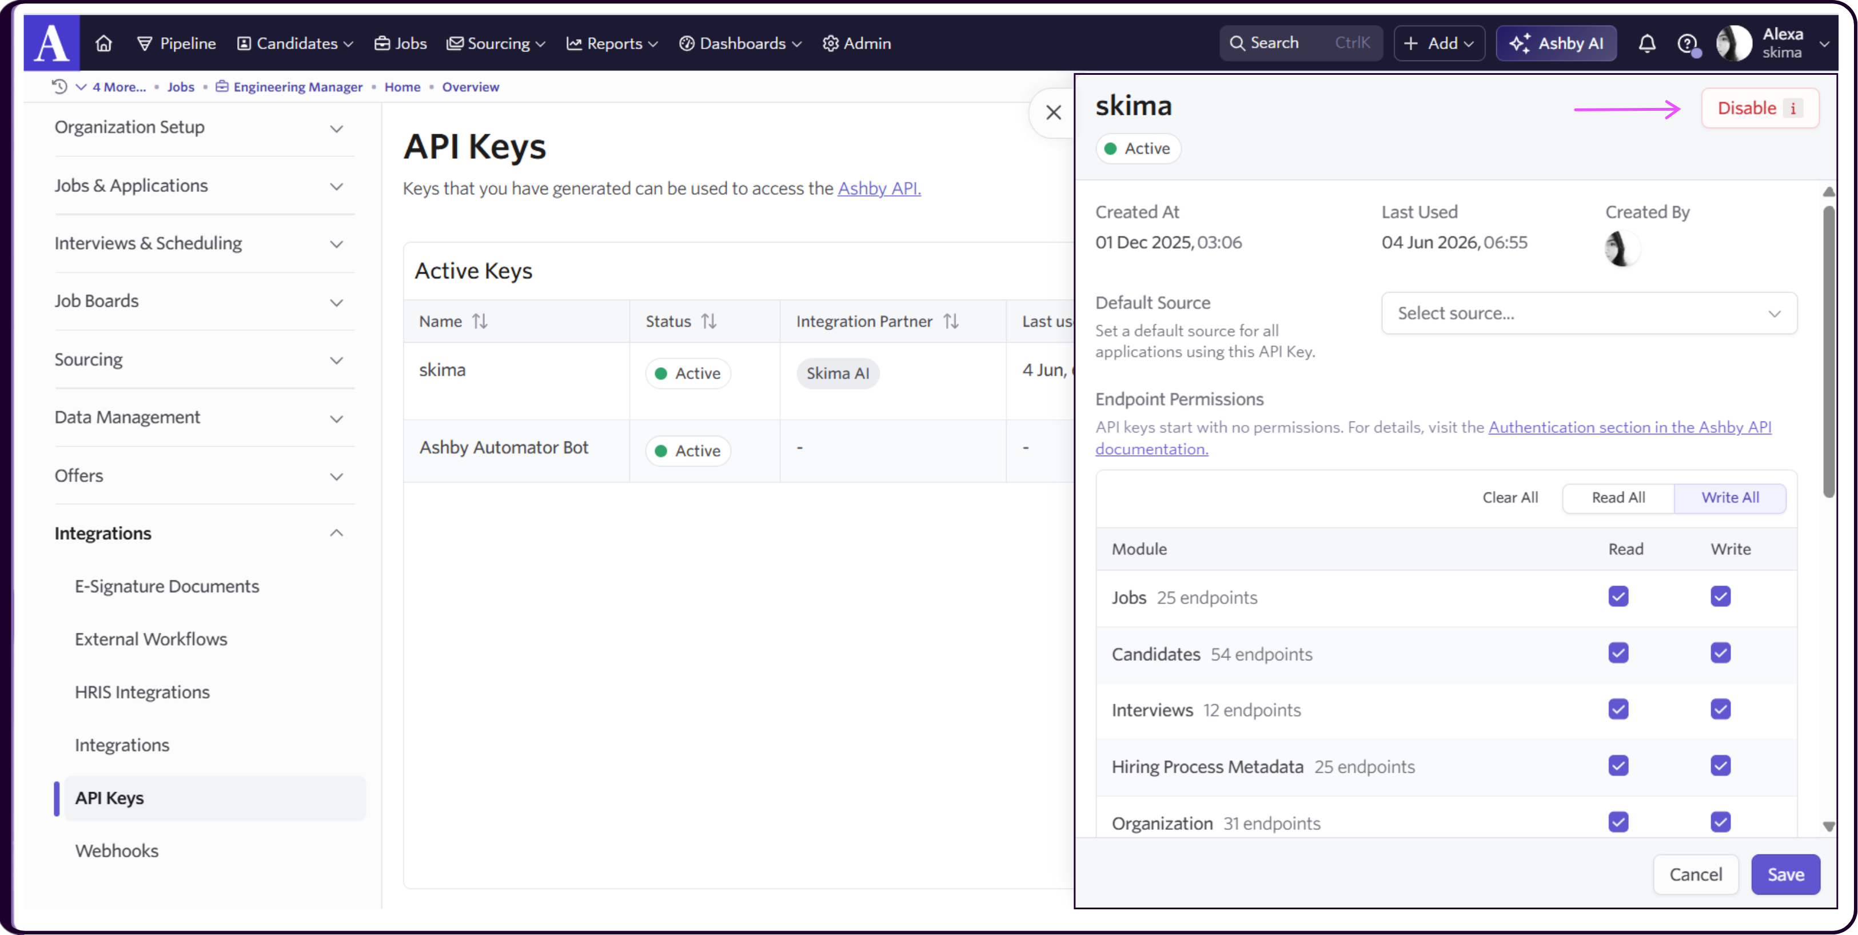Image resolution: width=1858 pixels, height=935 pixels.
Task: Open the help question mark icon
Action: coord(1687,43)
